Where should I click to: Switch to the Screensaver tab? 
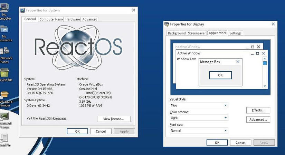click(197, 33)
